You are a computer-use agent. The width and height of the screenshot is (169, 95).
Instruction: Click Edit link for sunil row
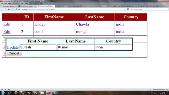(x=7, y=32)
